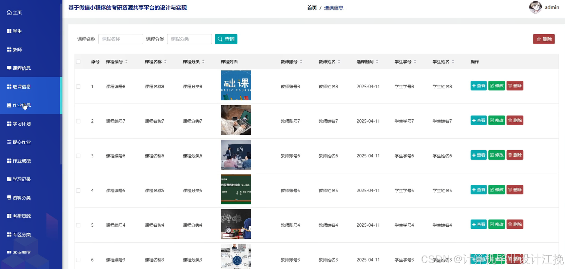Click 查看 for row 课程编号4

click(x=479, y=224)
